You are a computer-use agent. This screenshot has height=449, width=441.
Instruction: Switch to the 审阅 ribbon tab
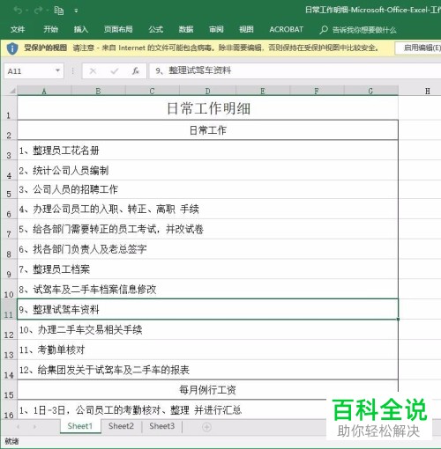(216, 29)
